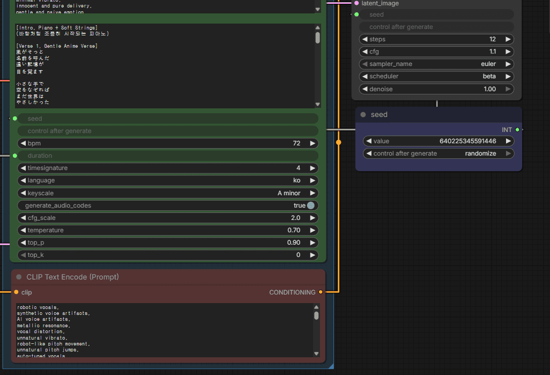Image resolution: width=550 pixels, height=375 pixels.
Task: Click the lyrics text box scrollbar down arrow
Action: coord(317,105)
